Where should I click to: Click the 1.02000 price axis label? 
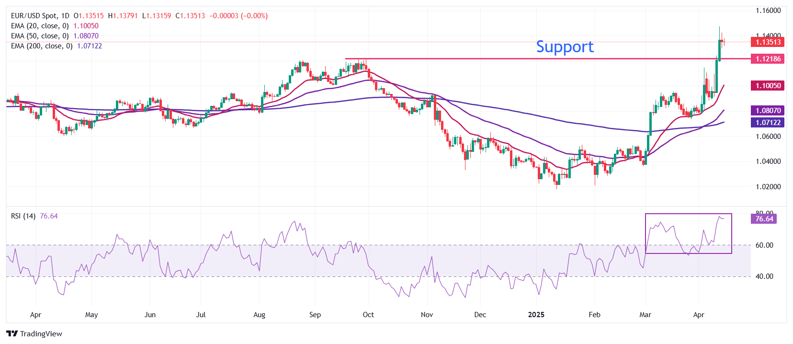point(768,187)
